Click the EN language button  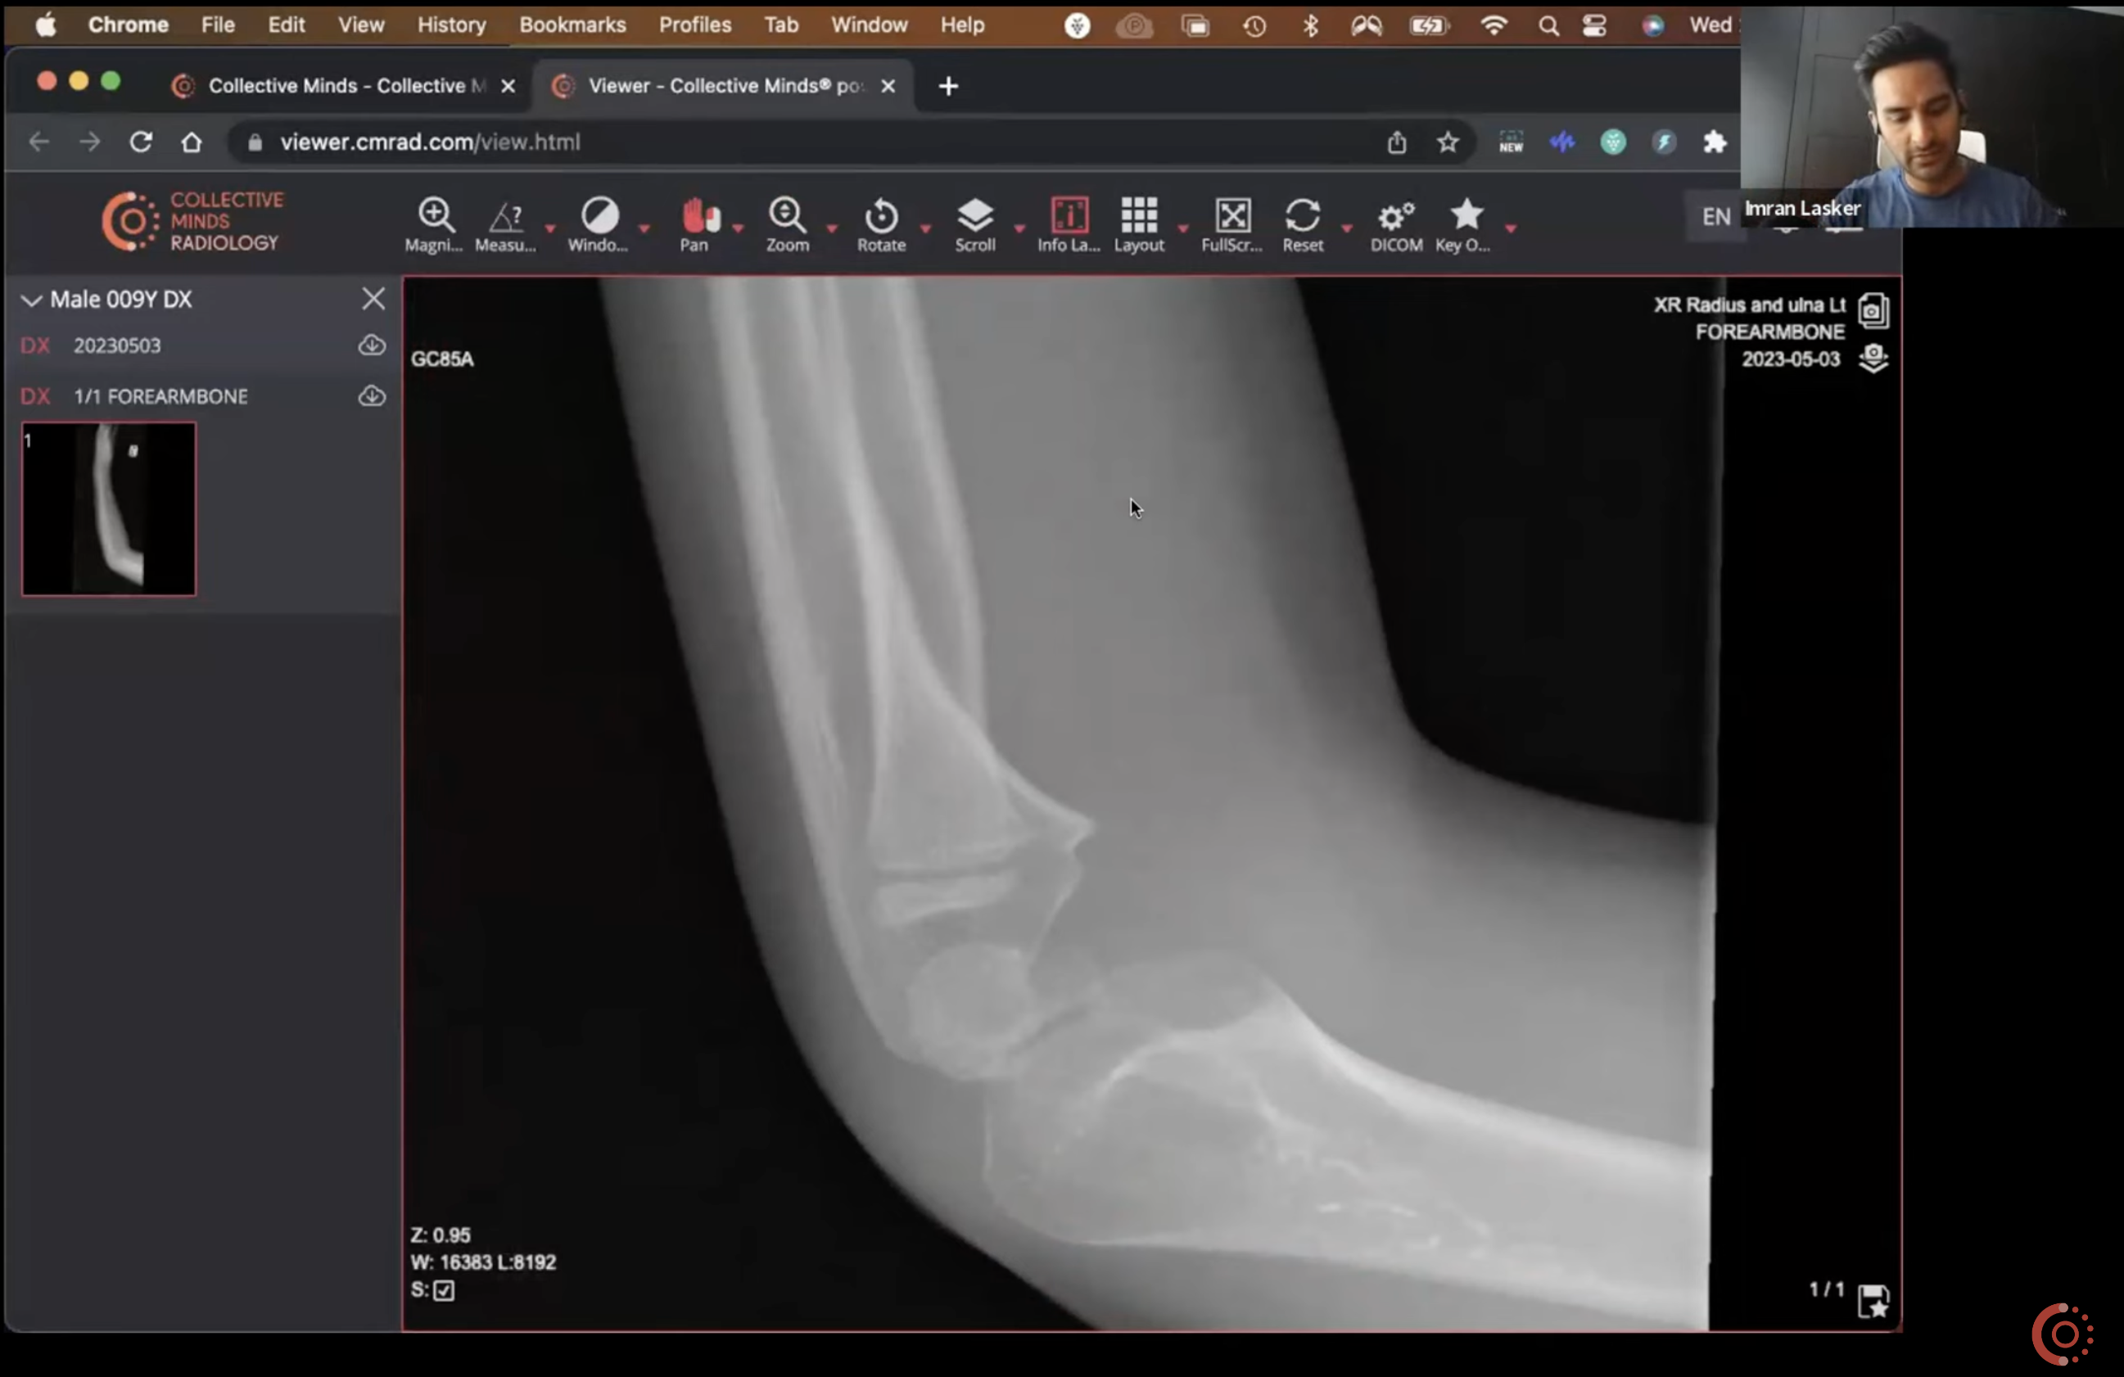coord(1715,217)
